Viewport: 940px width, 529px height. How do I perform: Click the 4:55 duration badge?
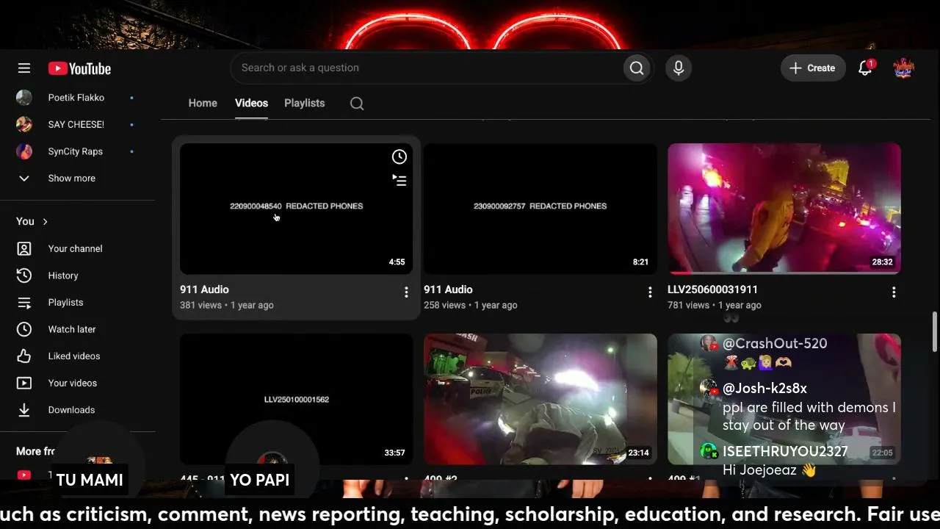click(397, 262)
